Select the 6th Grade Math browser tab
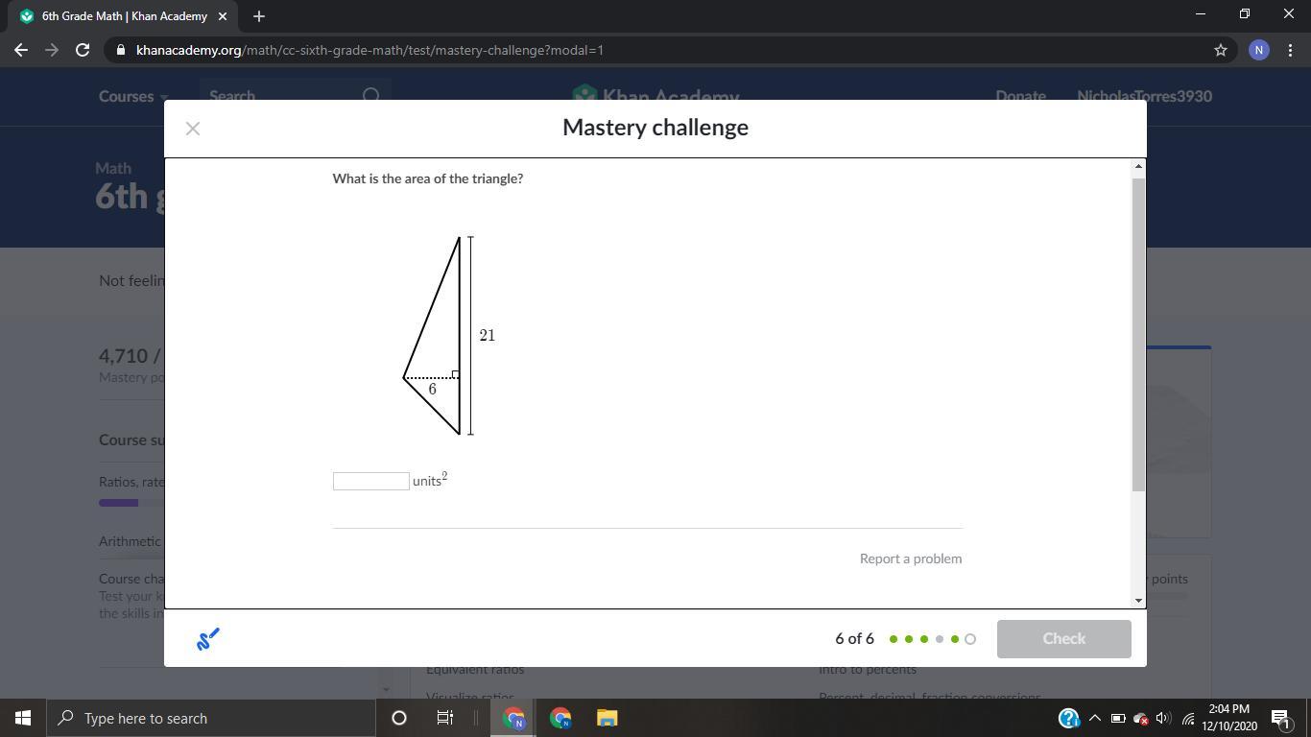1311x737 pixels. tap(123, 16)
